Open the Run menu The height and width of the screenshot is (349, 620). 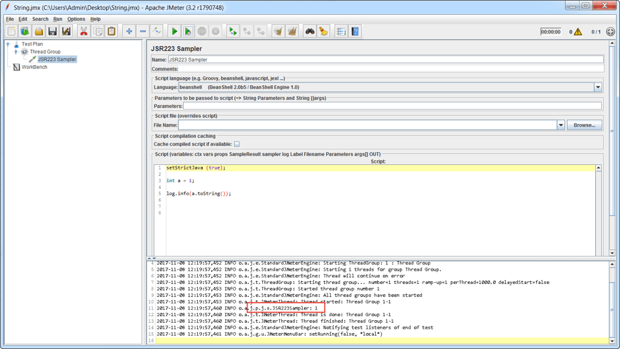[x=58, y=19]
